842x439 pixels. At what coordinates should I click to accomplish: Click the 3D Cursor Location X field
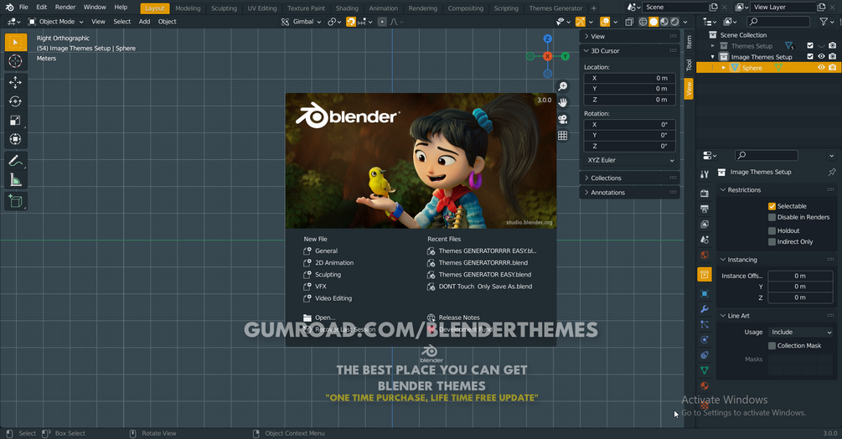click(x=630, y=79)
